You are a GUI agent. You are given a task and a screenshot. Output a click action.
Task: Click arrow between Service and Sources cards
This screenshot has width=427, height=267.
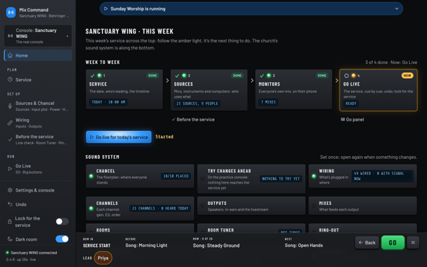[167, 80]
